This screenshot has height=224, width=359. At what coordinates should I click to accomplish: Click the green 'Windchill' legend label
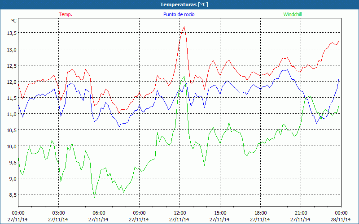pyautogui.click(x=293, y=14)
